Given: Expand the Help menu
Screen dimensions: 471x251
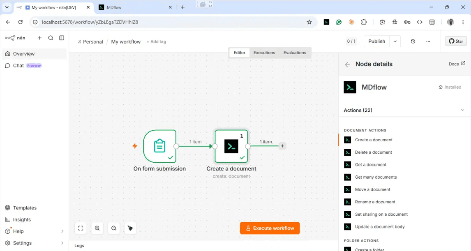Looking at the screenshot, I should click(34, 231).
